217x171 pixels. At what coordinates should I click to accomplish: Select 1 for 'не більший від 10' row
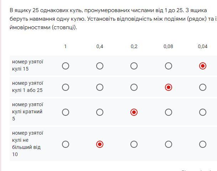[66, 144]
